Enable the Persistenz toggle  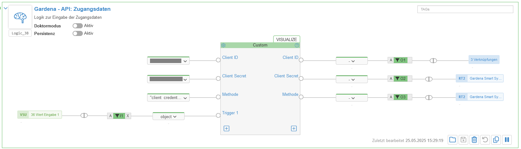coord(78,33)
